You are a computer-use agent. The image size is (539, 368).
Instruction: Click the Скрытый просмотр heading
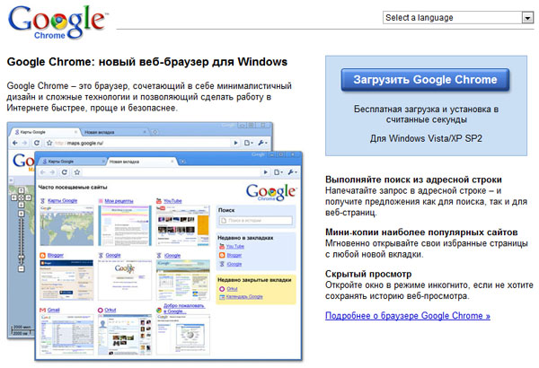[x=368, y=274]
